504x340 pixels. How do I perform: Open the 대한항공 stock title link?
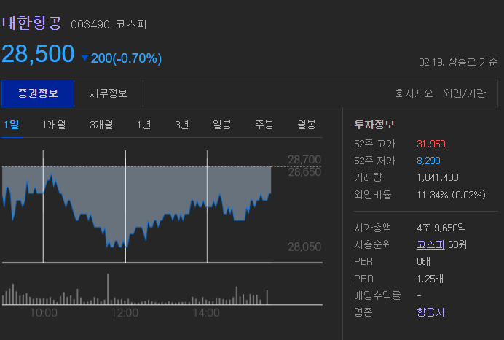32,23
